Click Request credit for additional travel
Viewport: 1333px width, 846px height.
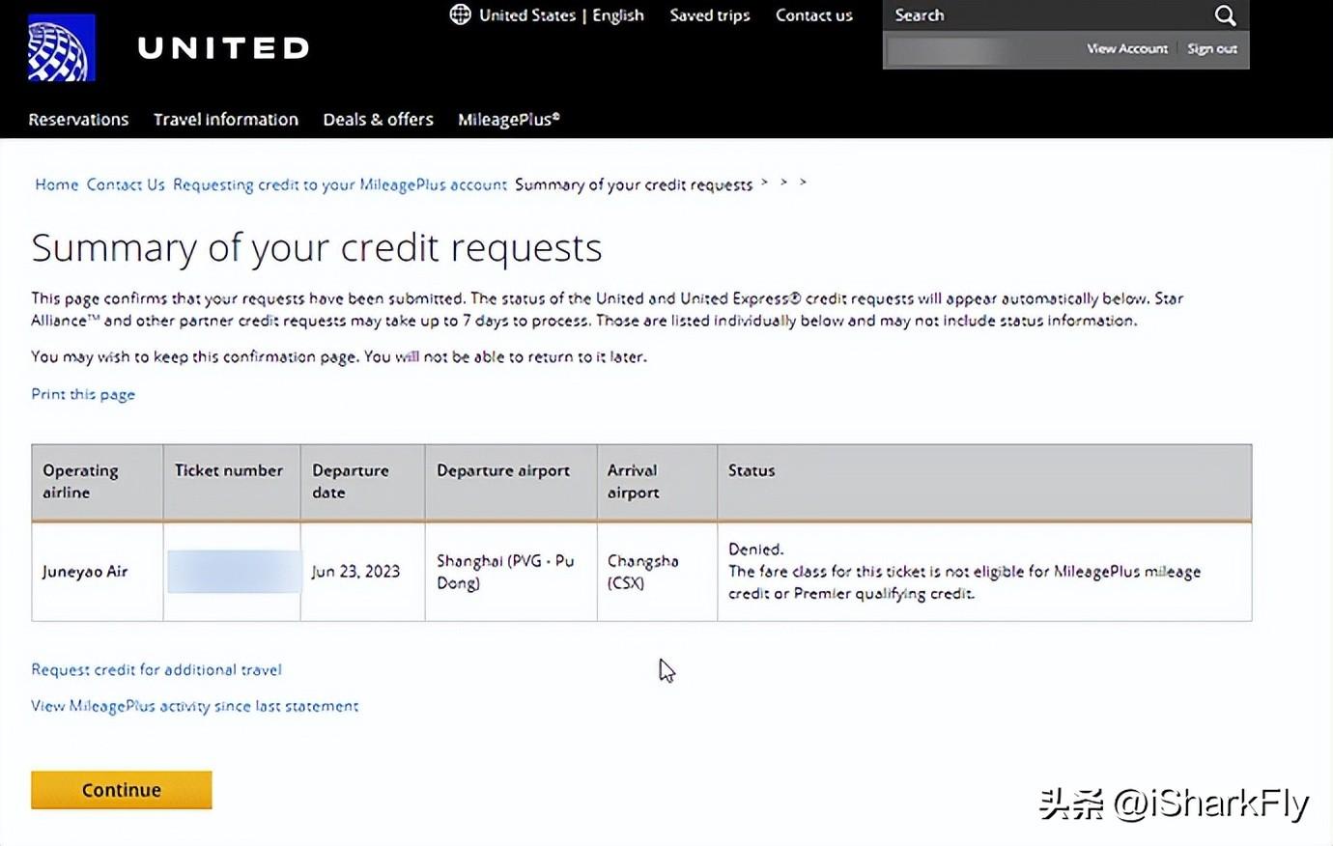[156, 669]
